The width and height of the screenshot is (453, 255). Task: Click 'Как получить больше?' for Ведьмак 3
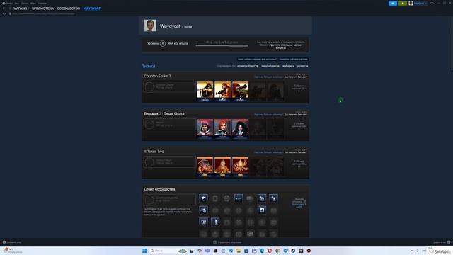click(x=296, y=115)
